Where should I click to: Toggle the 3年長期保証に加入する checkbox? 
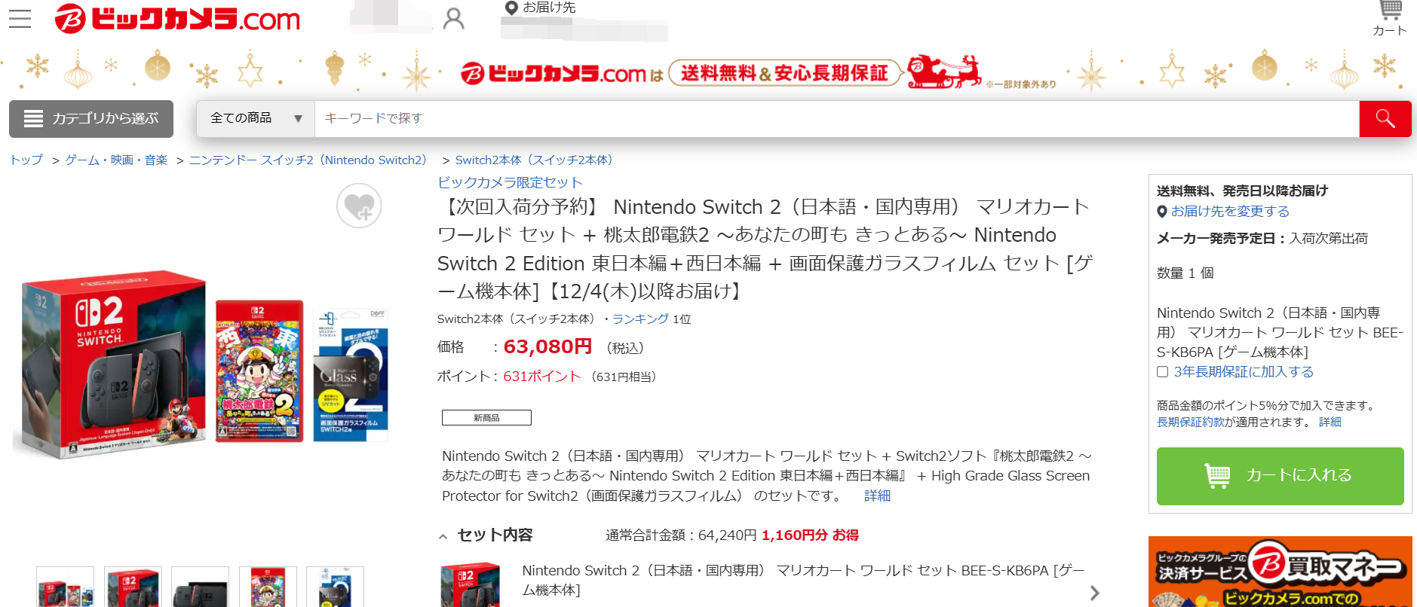tap(1162, 371)
